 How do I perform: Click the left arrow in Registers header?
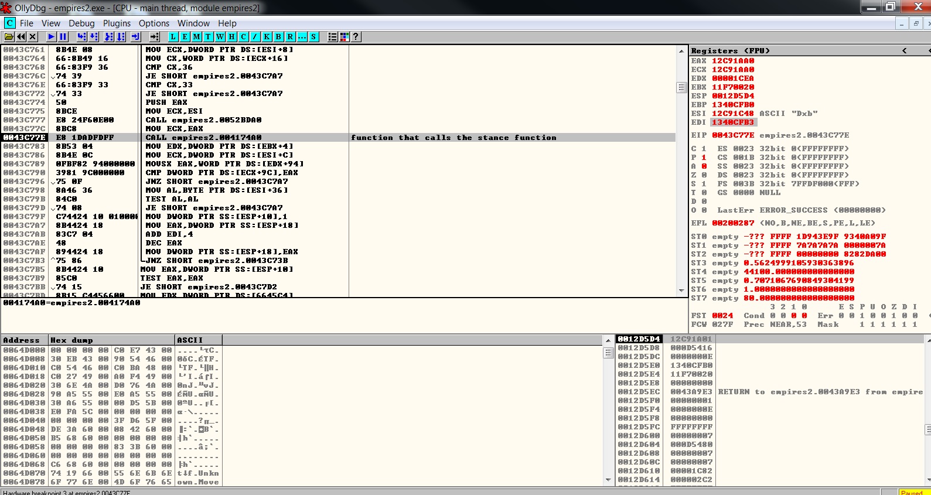(904, 51)
